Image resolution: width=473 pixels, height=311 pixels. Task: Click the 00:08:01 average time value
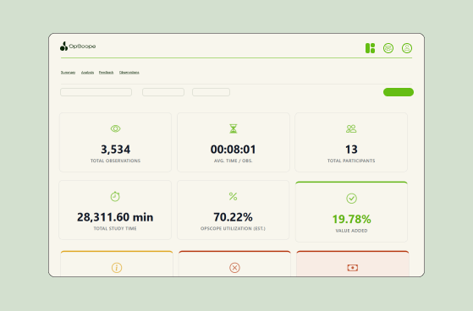(x=234, y=150)
